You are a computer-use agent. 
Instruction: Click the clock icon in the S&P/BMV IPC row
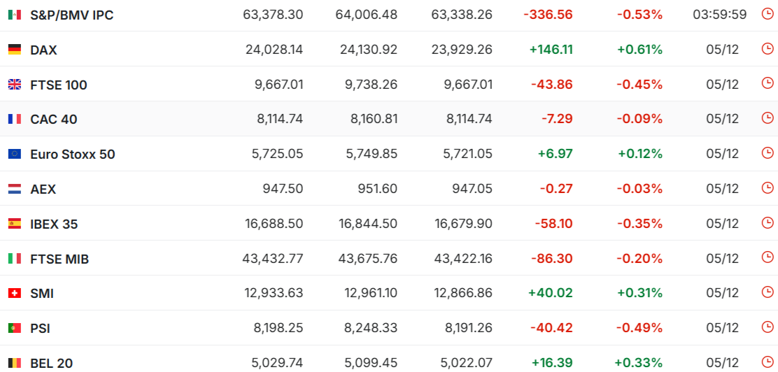(767, 14)
